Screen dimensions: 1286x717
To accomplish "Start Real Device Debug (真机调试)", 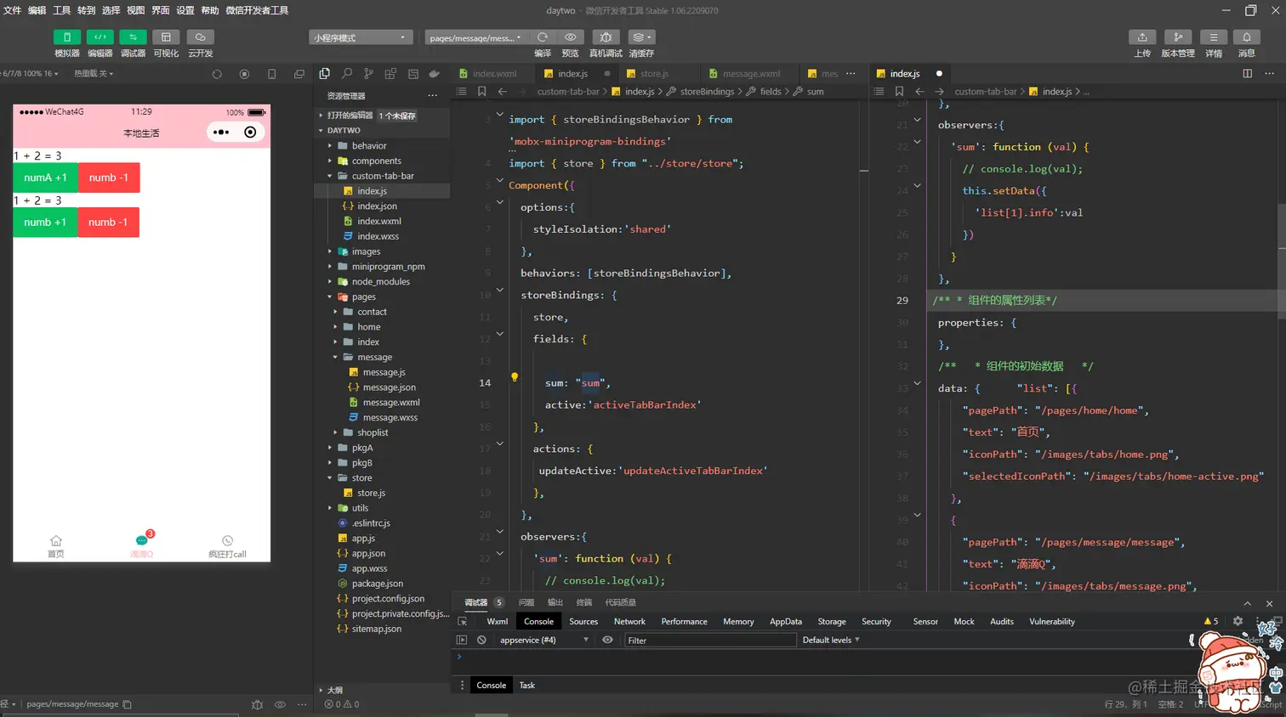I will [x=606, y=37].
